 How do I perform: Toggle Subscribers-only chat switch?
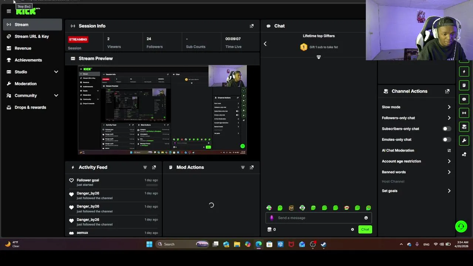point(447,129)
